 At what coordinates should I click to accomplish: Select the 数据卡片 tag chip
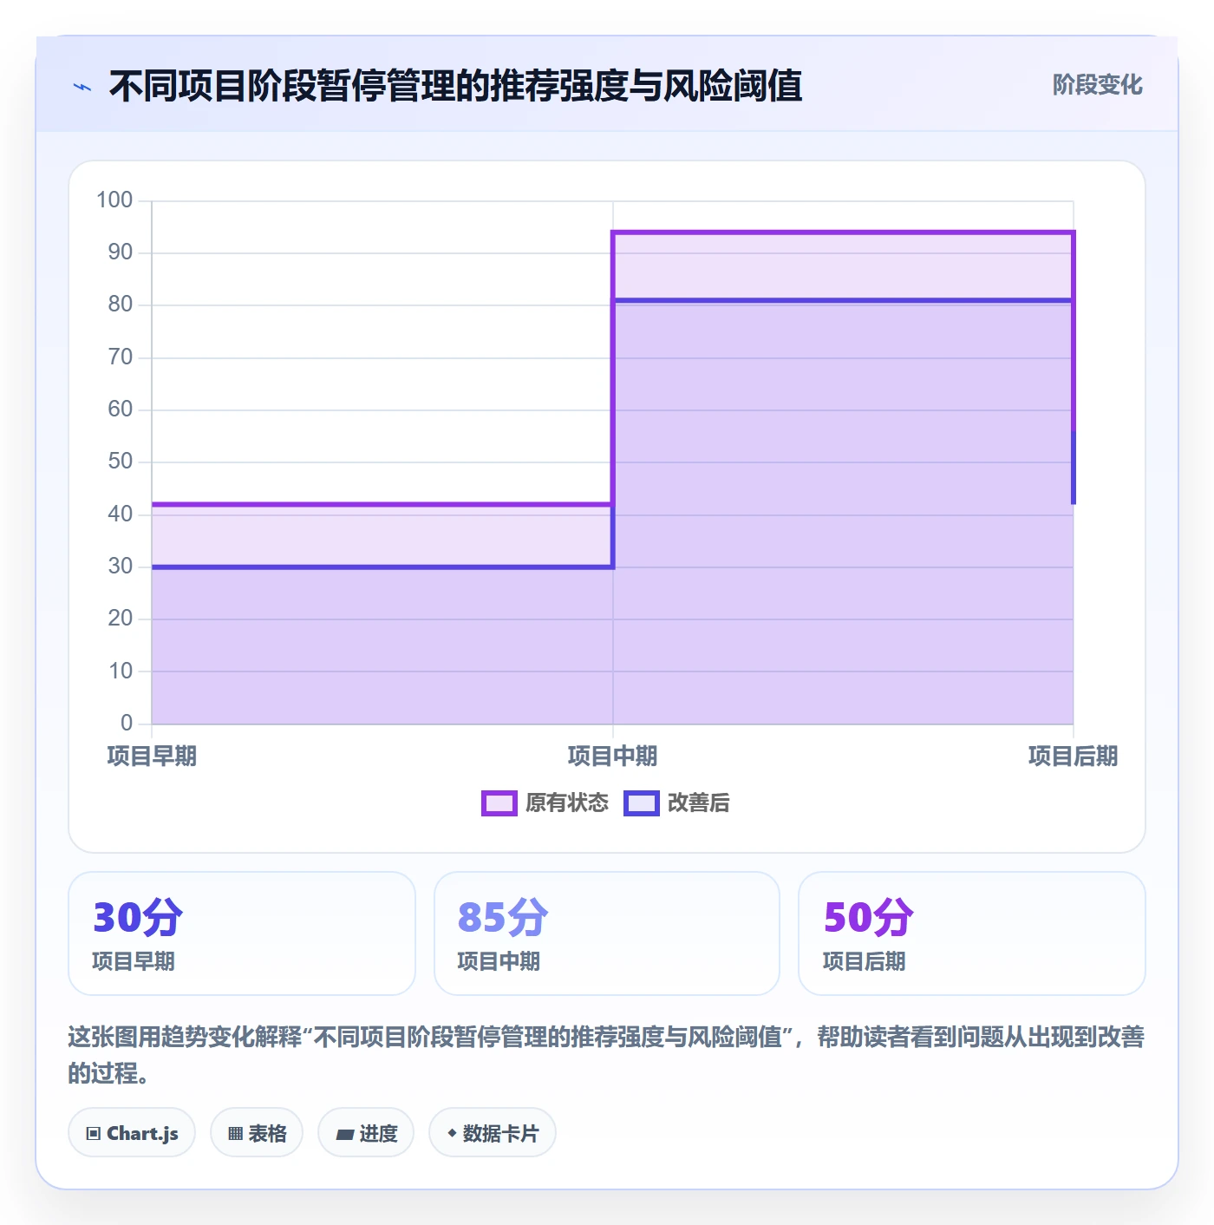493,1133
